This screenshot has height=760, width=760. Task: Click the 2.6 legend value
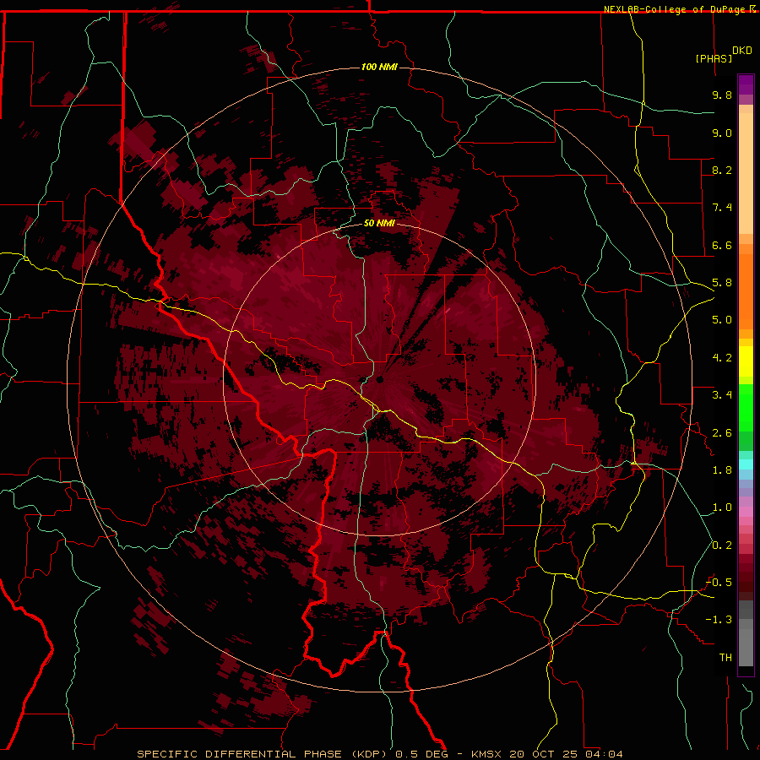(x=722, y=433)
